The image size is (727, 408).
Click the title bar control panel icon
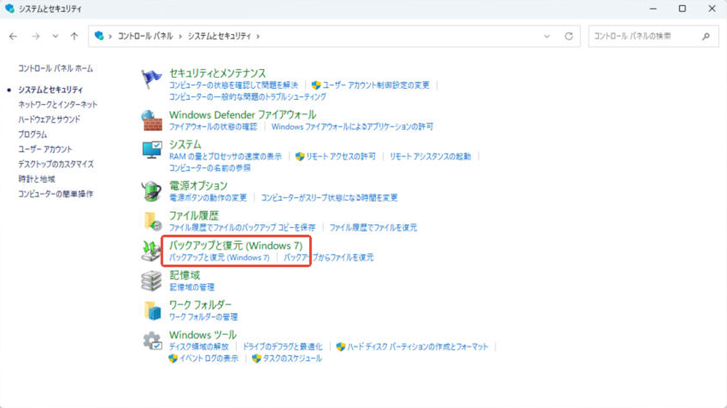point(9,9)
